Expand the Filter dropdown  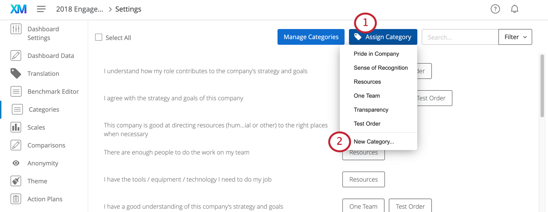515,37
